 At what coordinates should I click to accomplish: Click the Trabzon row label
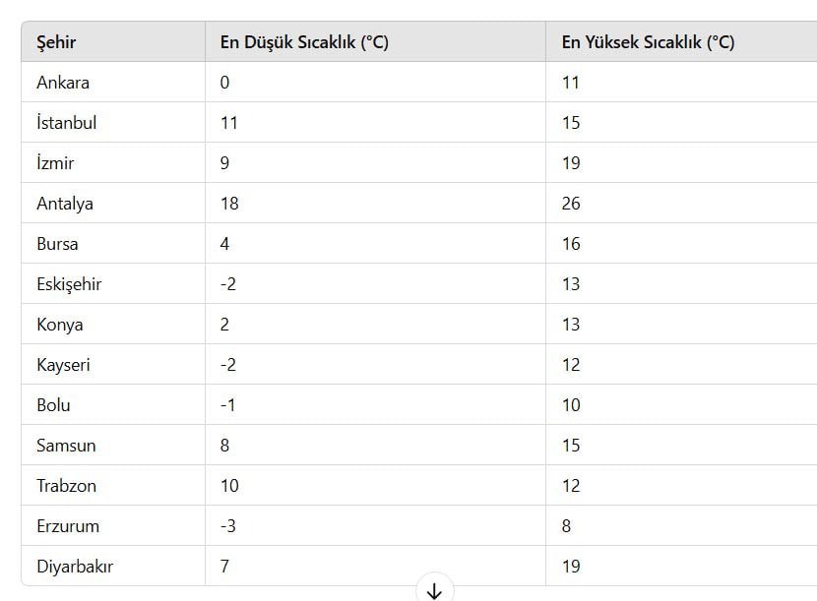tap(66, 486)
